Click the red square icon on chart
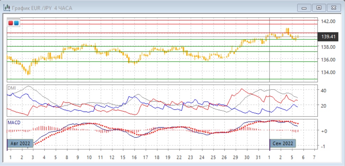 click(x=11, y=23)
